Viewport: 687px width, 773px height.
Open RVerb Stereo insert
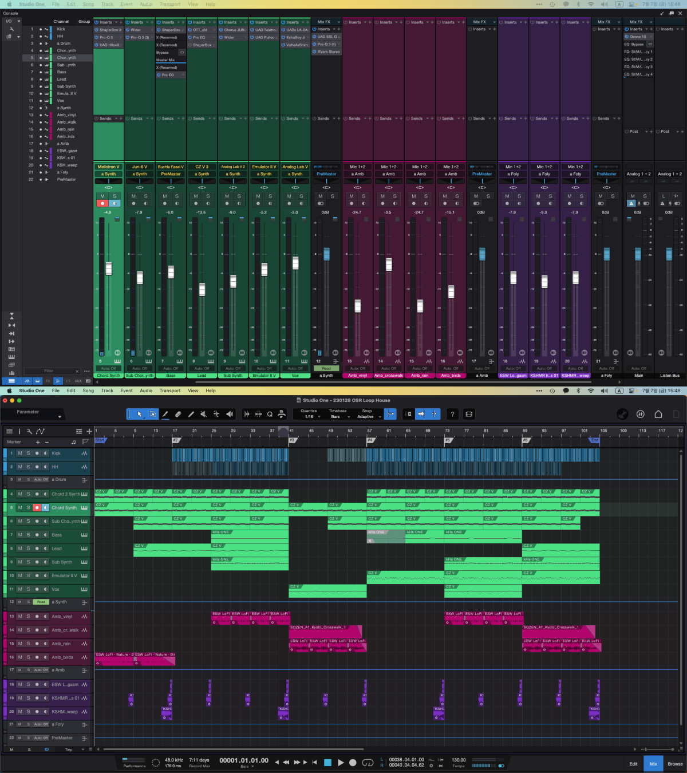click(326, 52)
